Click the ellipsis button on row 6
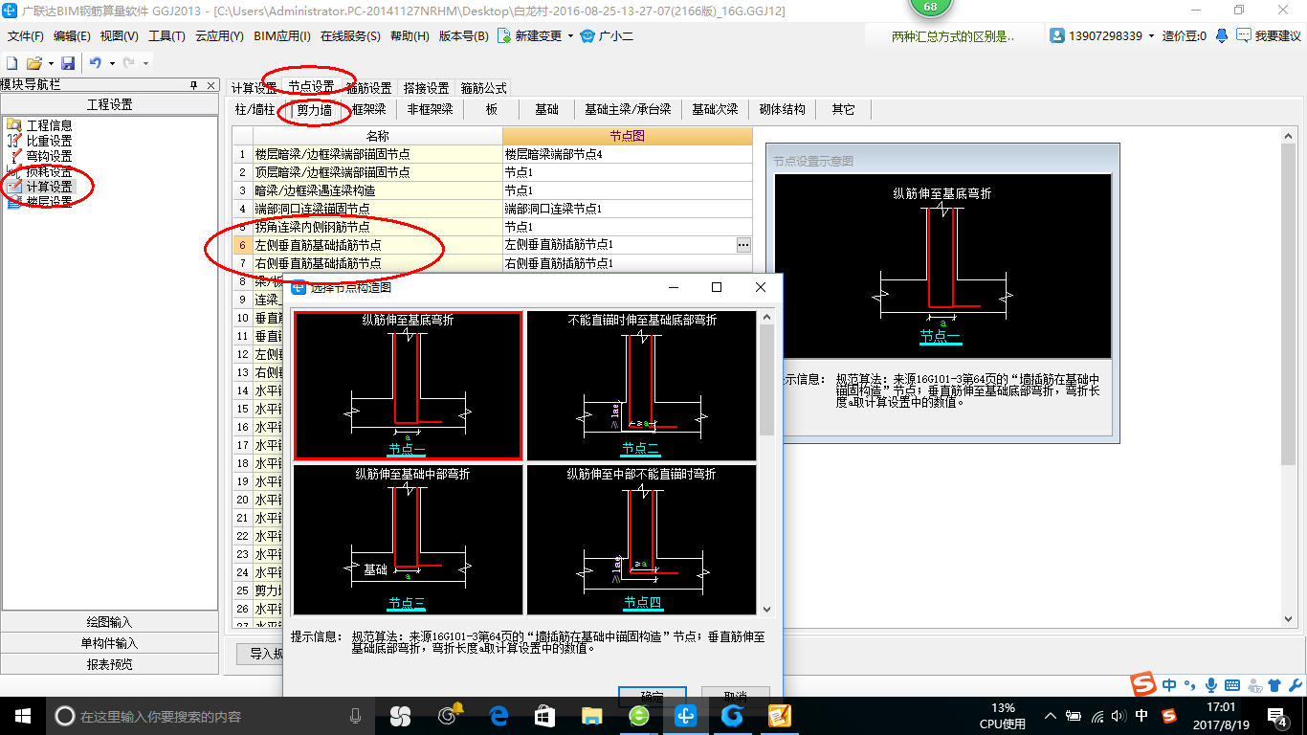Image resolution: width=1307 pixels, height=735 pixels. click(743, 245)
